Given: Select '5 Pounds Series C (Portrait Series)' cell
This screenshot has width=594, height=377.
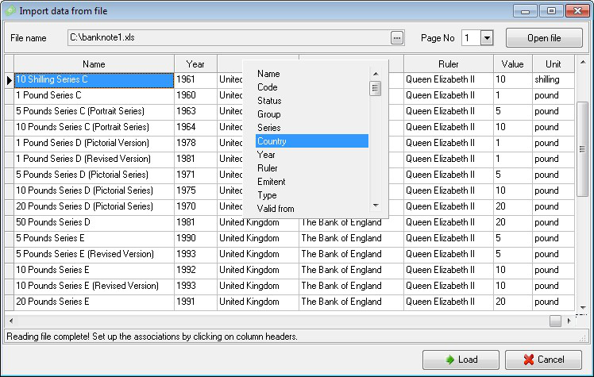Looking at the screenshot, I should tap(94, 112).
